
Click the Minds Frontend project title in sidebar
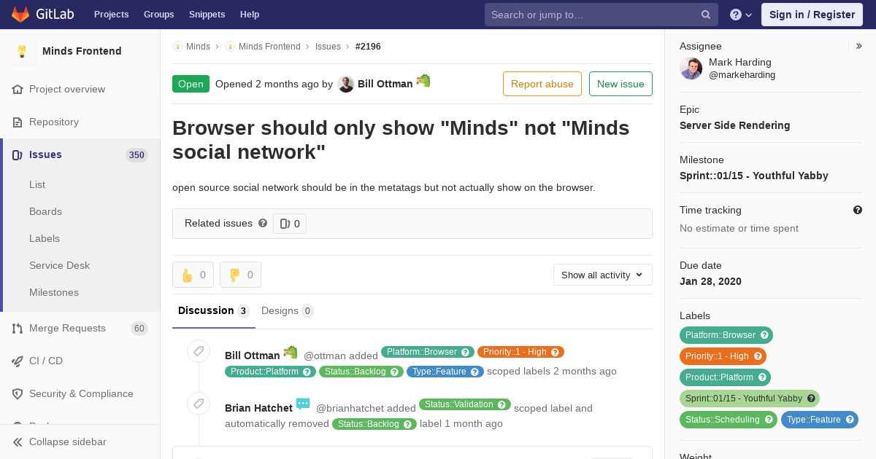82,51
